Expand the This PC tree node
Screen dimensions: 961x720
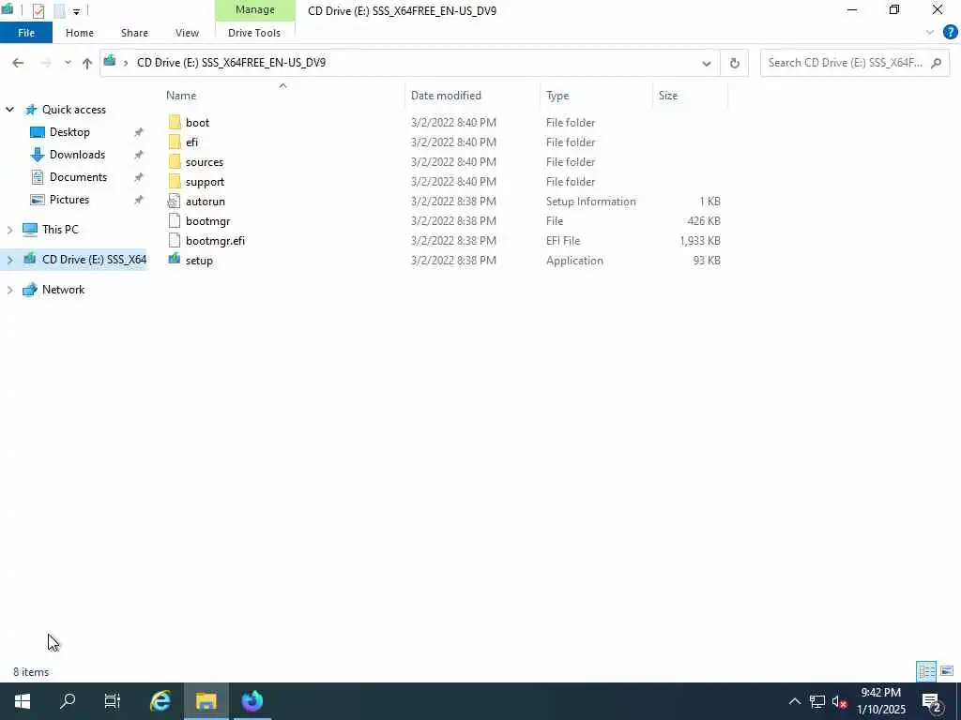(9, 230)
